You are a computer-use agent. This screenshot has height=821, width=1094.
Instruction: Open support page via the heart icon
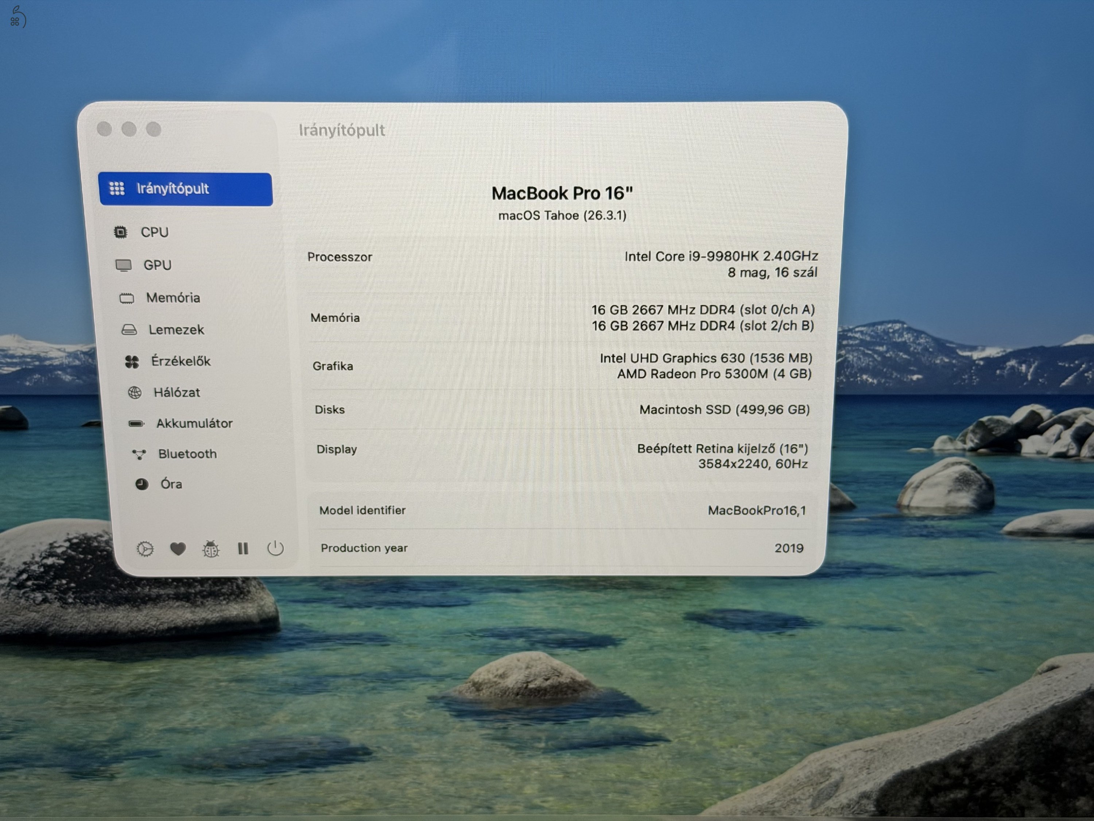178,548
